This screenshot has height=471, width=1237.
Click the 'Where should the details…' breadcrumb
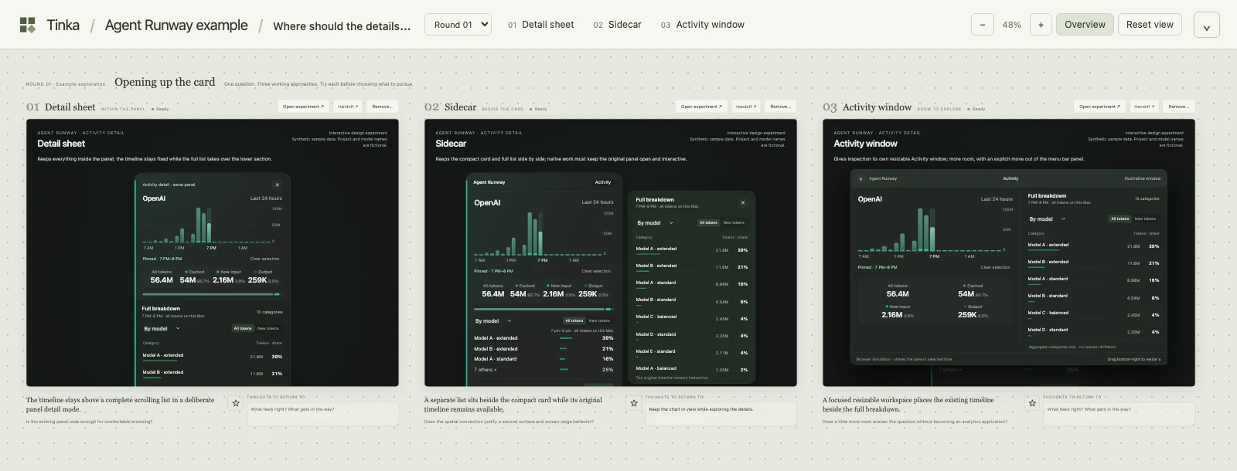click(x=342, y=25)
